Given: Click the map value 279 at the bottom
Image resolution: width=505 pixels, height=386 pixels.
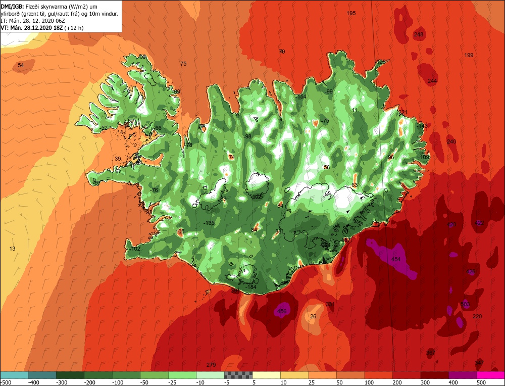Looking at the screenshot, I should coord(211,365).
